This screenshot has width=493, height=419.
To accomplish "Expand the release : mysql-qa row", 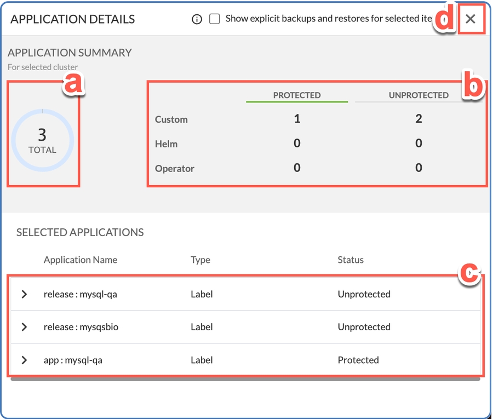I will point(24,294).
